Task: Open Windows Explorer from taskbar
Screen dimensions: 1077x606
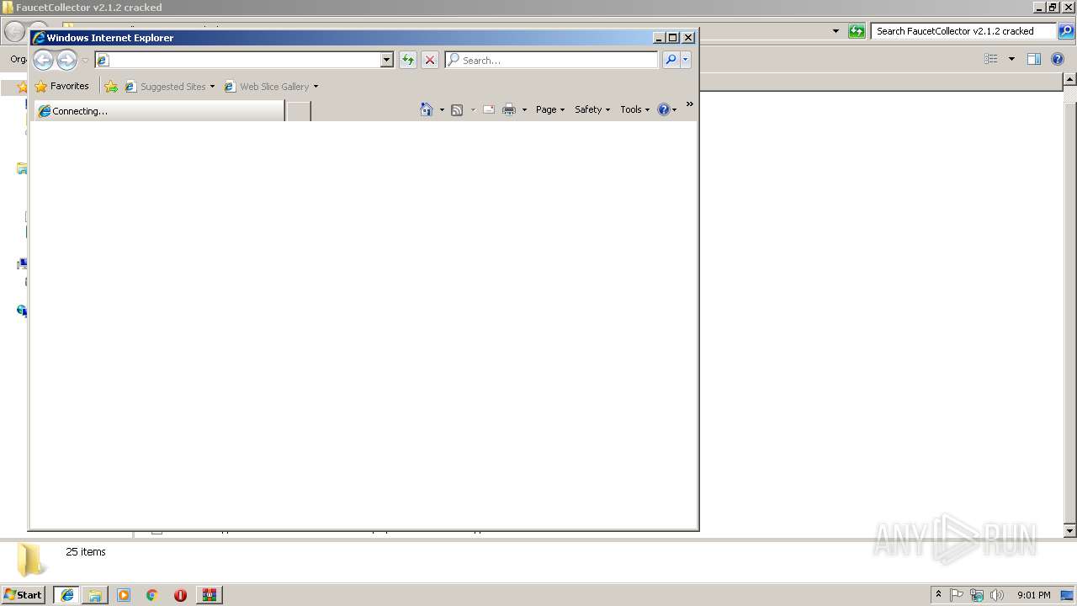Action: 95,594
